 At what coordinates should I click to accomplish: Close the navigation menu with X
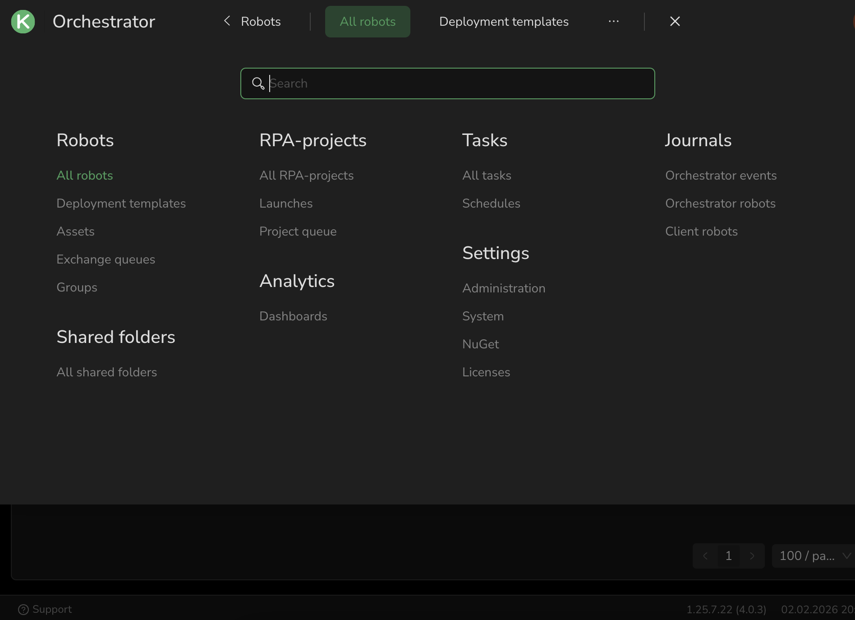coord(675,21)
